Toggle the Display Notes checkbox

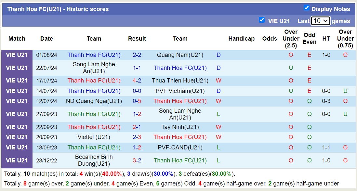[x=306, y=8]
